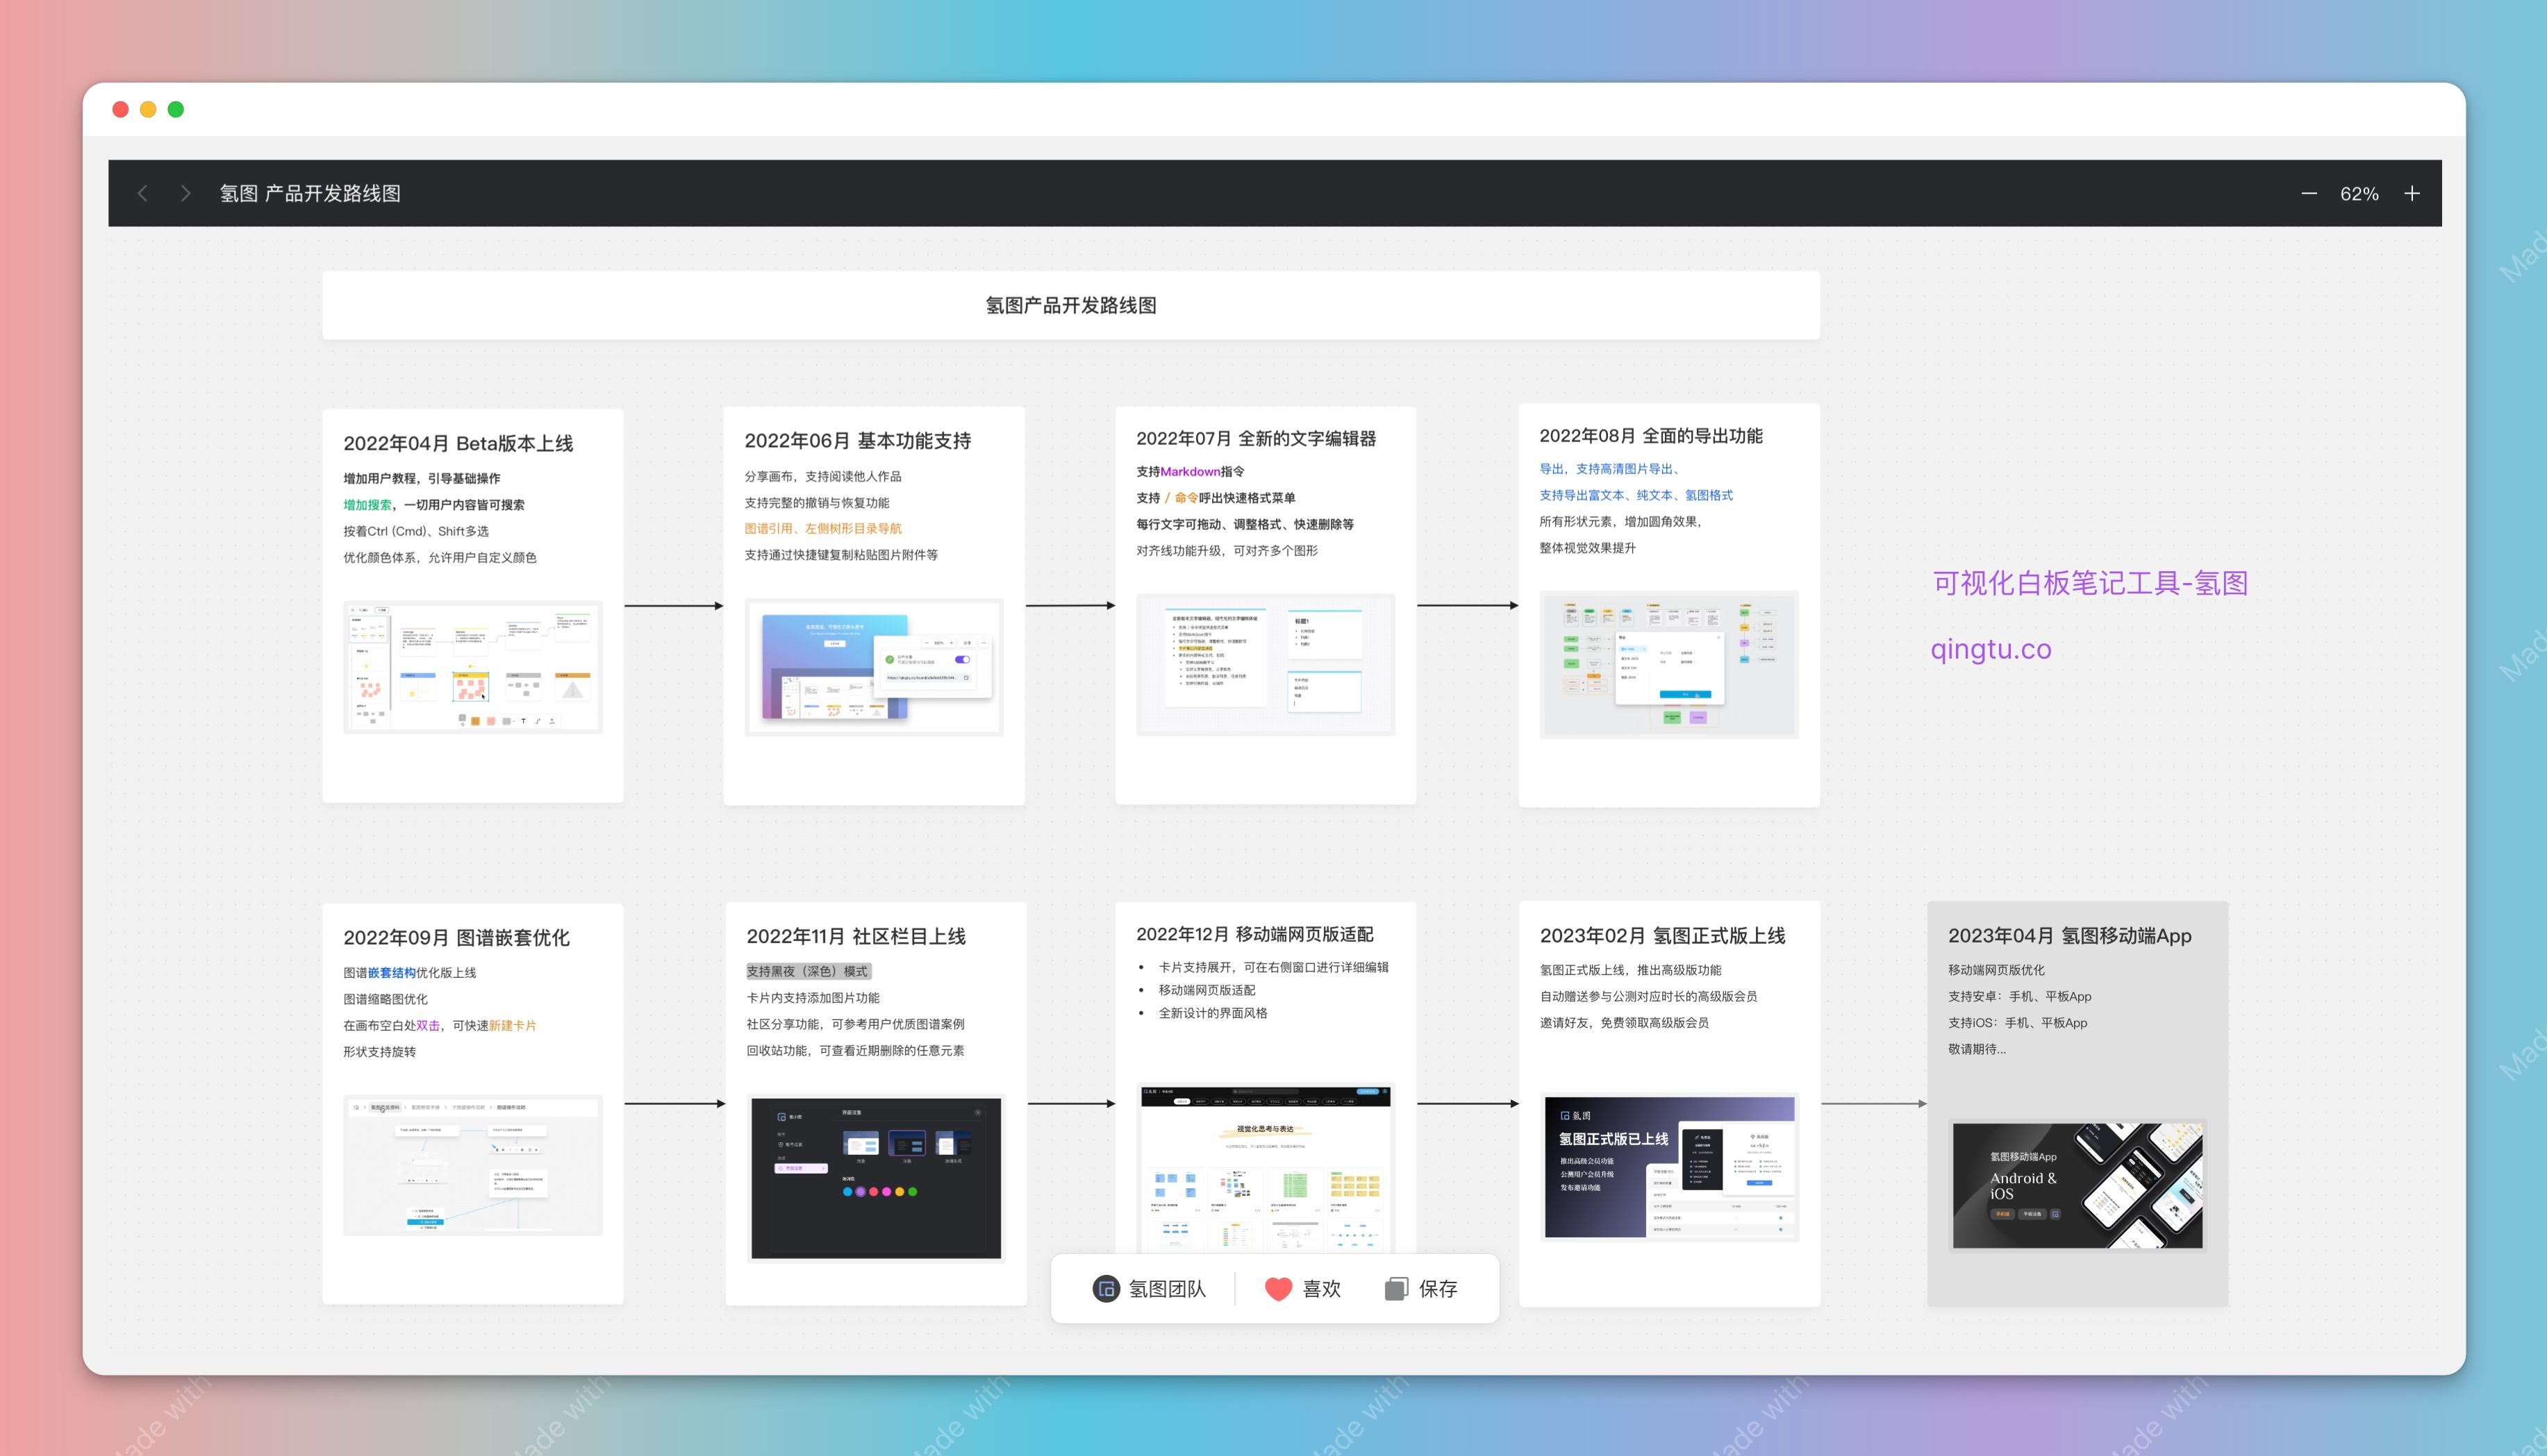Viewport: 2547px width, 1456px height.
Task: Open the Beta版本 screenshot thumbnail
Action: click(472, 667)
